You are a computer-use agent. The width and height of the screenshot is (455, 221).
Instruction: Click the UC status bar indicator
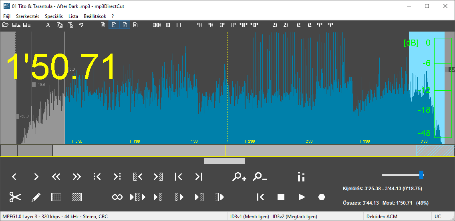(x=437, y=216)
